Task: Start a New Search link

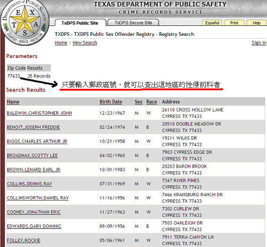Action: pyautogui.click(x=85, y=43)
